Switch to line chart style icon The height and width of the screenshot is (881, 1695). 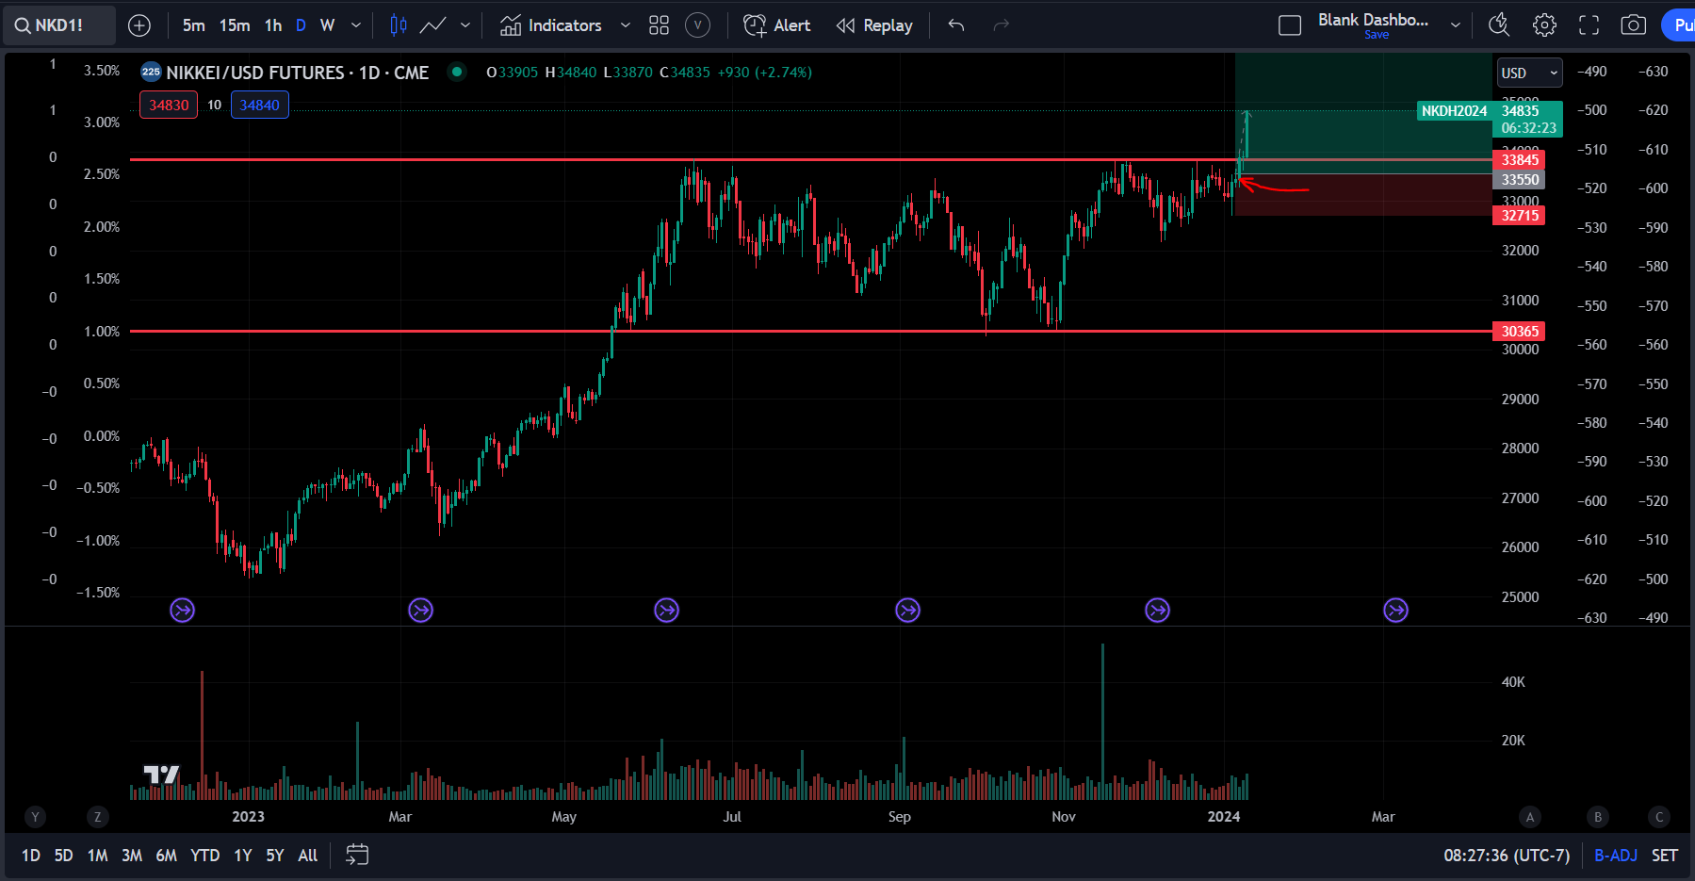tap(433, 25)
